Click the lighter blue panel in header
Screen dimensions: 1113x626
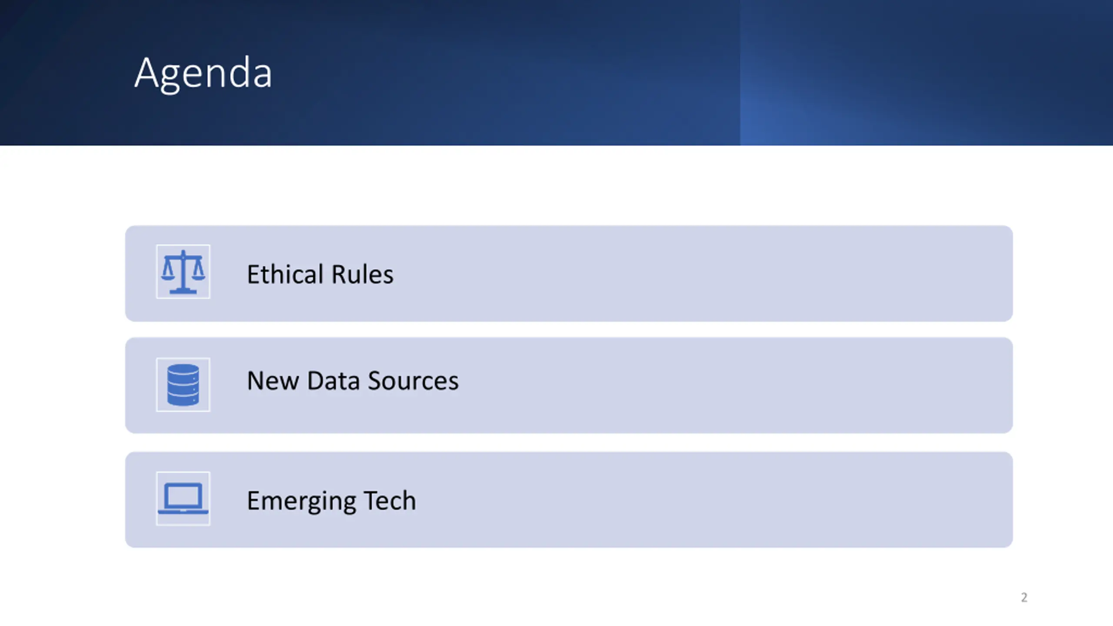(926, 73)
